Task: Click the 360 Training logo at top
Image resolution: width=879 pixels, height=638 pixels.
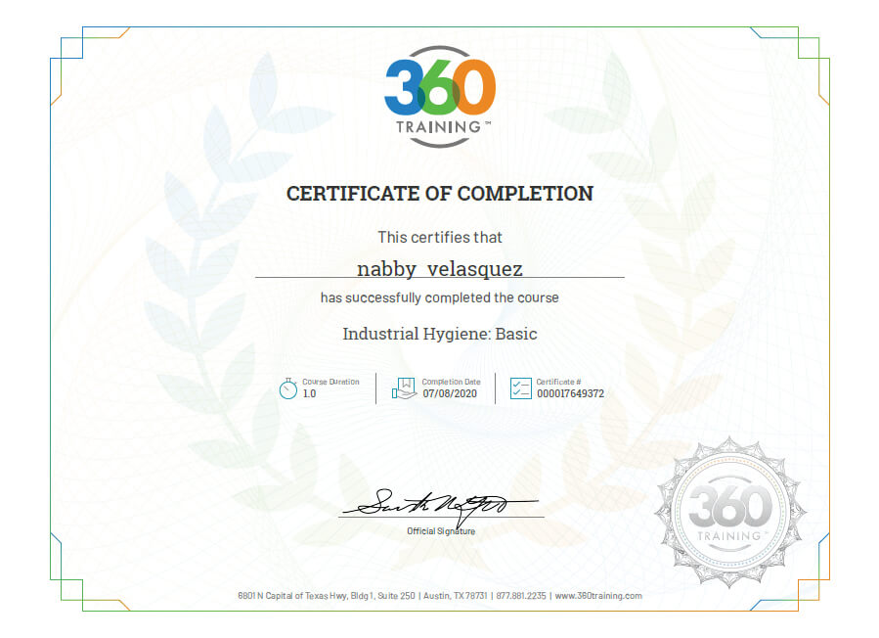Action: [x=440, y=97]
